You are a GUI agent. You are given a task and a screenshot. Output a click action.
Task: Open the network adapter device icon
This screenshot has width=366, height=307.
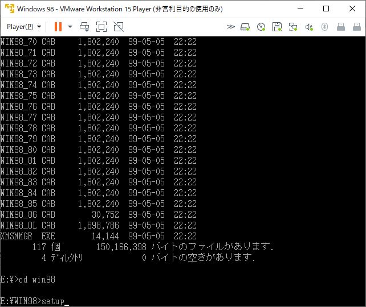tap(292, 27)
